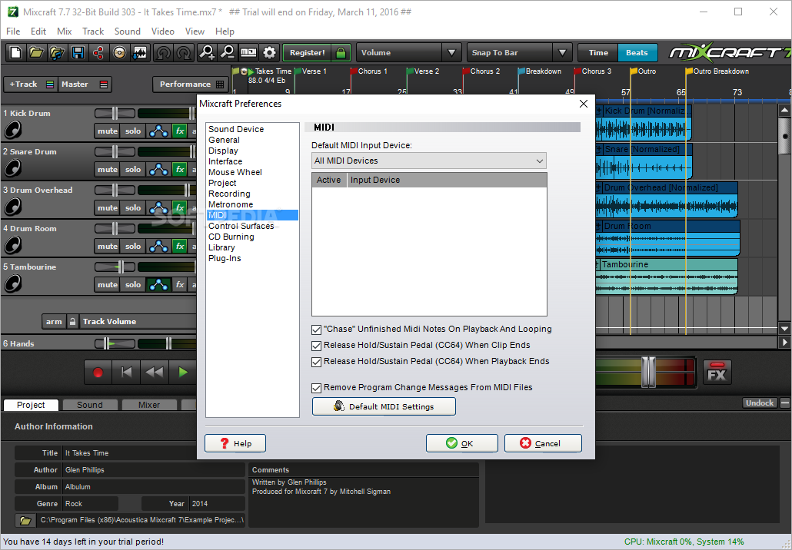Image resolution: width=792 pixels, height=550 pixels.
Task: Click the Help button in preferences
Action: coord(235,443)
